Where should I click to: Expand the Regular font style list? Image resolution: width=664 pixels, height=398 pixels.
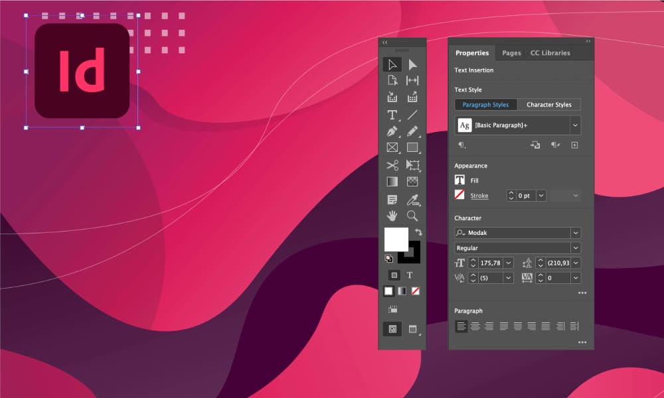coord(576,248)
